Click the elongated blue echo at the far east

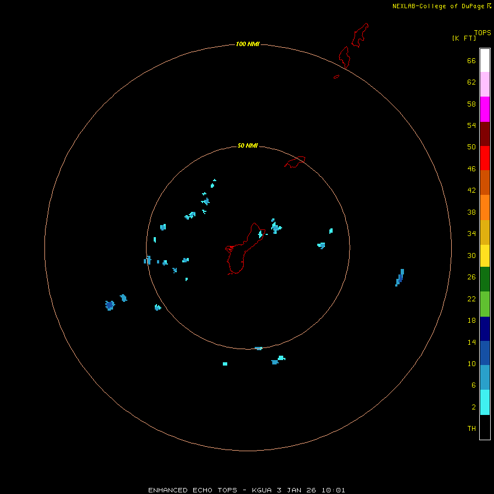[x=400, y=278]
